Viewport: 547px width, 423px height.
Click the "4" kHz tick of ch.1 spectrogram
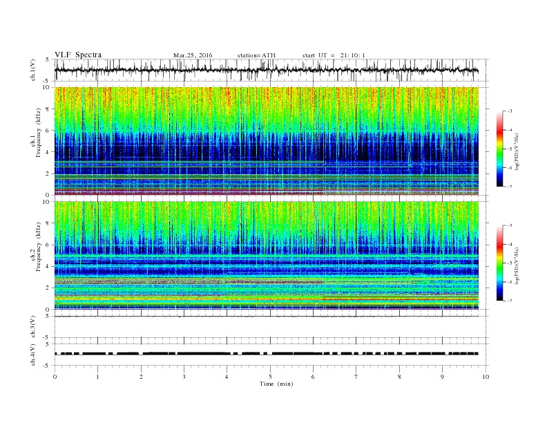pyautogui.click(x=48, y=152)
